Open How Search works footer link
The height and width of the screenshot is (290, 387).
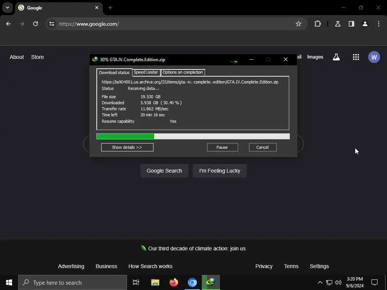tap(150, 266)
